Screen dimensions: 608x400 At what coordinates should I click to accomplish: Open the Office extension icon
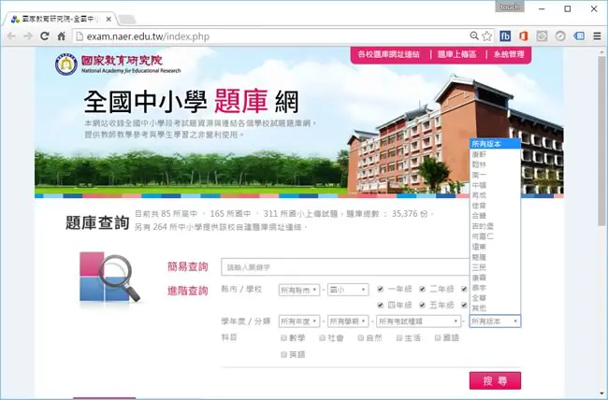[524, 36]
